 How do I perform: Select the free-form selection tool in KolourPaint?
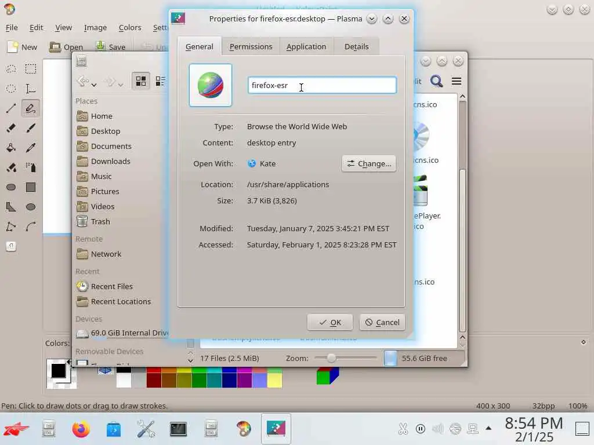click(x=11, y=69)
